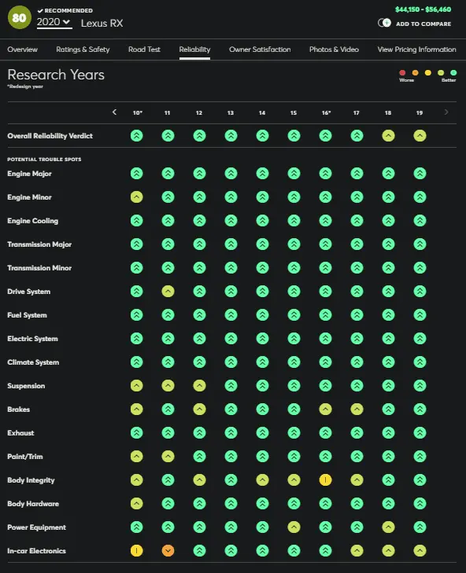466x573 pixels.
Task: Click Engine Minor rating icon for 2010
Action: [x=136, y=197]
